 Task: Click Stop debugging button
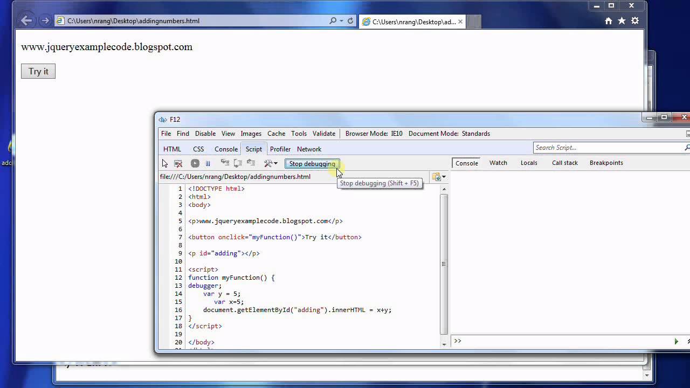[x=312, y=164]
